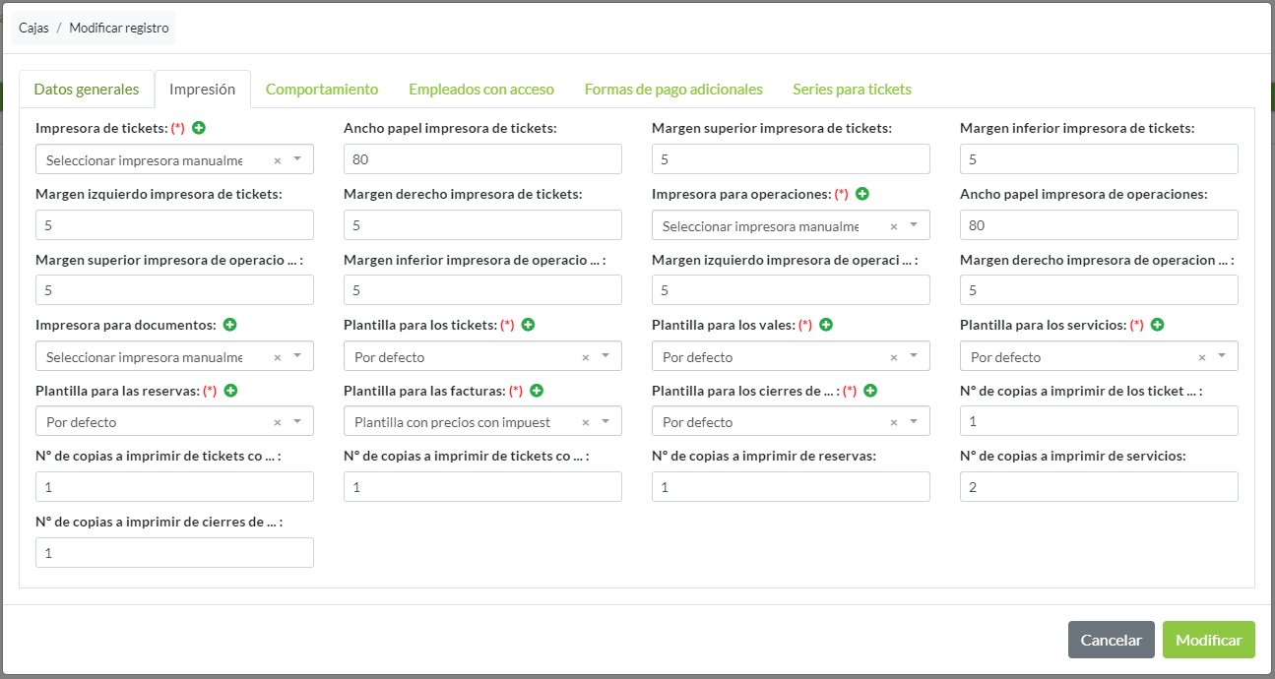Clear Plantilla para las facturas selection with x
This screenshot has height=679, width=1275.
click(586, 422)
